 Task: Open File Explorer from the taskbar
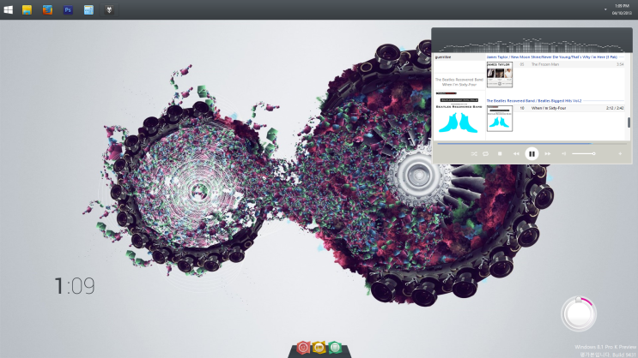27,9
